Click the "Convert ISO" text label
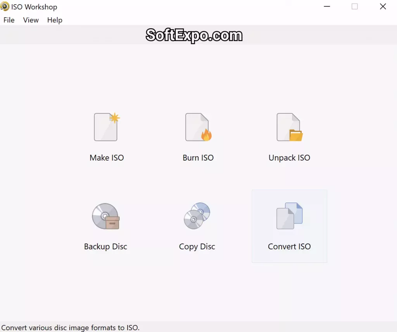The height and width of the screenshot is (332, 397). 289,247
